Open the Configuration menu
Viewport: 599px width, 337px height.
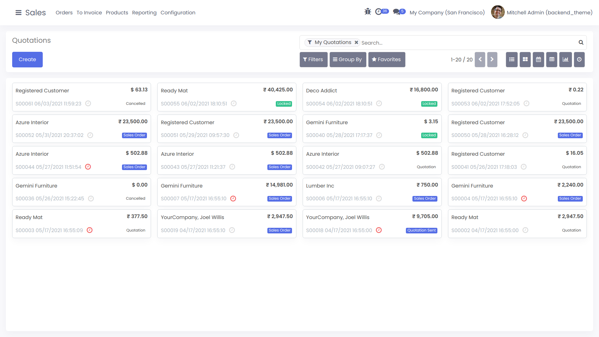coord(178,12)
